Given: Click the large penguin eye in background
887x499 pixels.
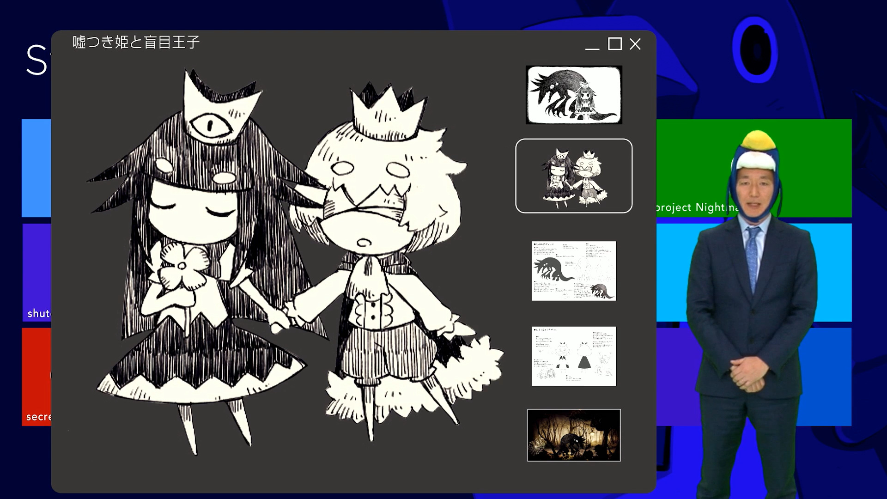Looking at the screenshot, I should [755, 50].
